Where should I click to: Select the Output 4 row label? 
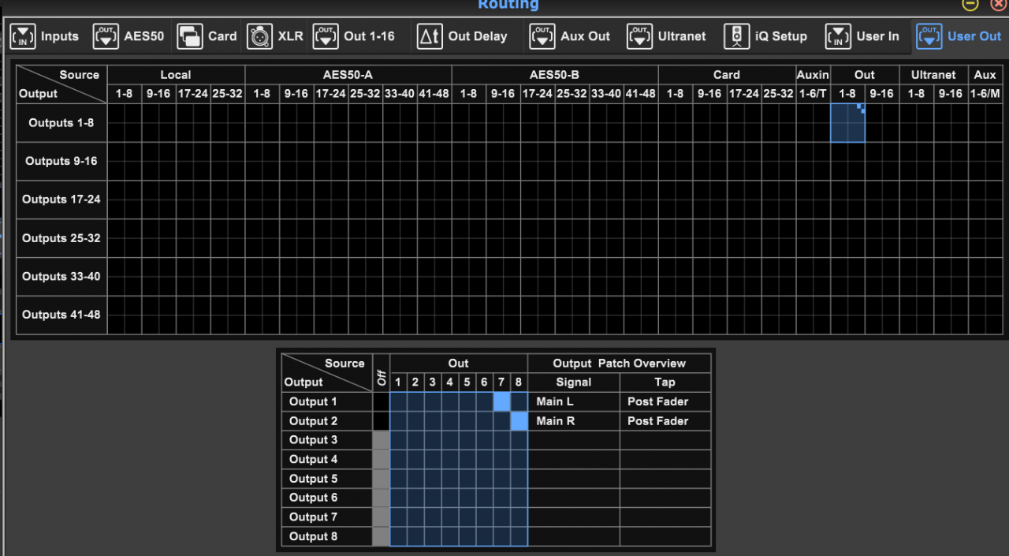click(x=327, y=459)
